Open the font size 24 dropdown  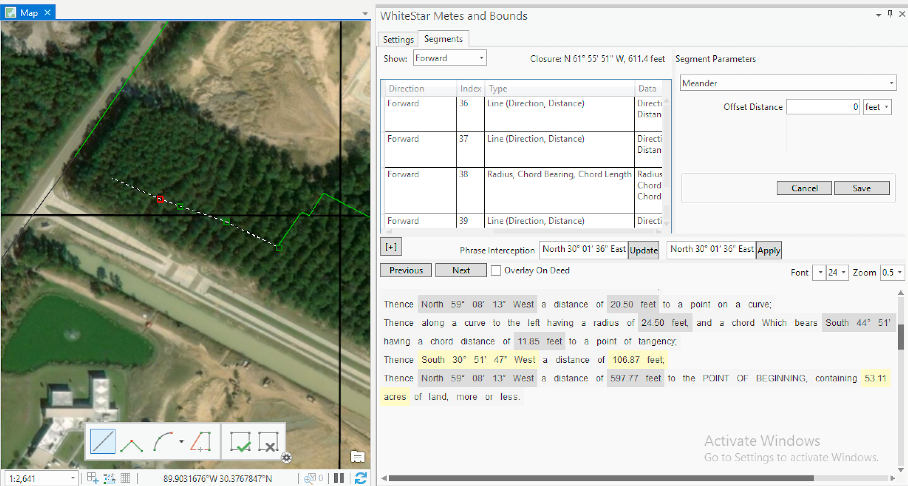point(837,273)
